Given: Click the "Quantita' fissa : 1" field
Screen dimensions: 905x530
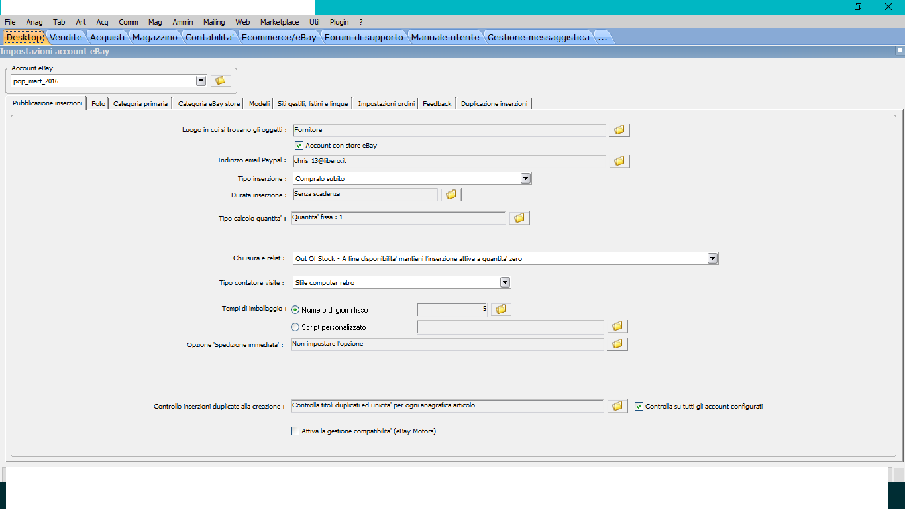Looking at the screenshot, I should point(399,218).
